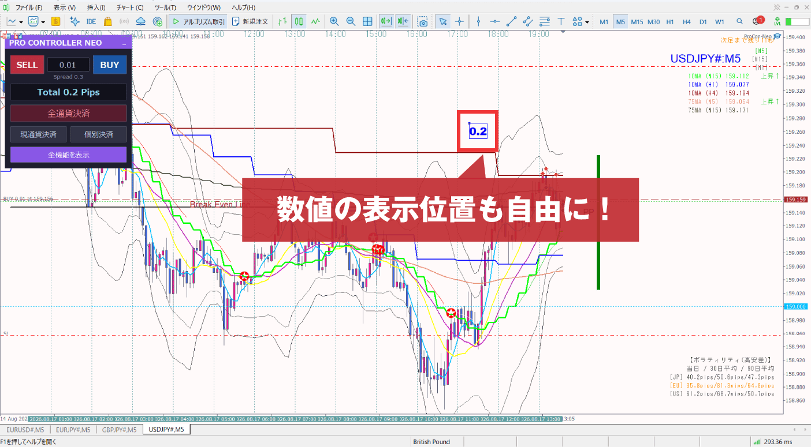Click the sparkle icon left of IDE
Image resolution: width=811 pixels, height=447 pixels.
(x=75, y=21)
